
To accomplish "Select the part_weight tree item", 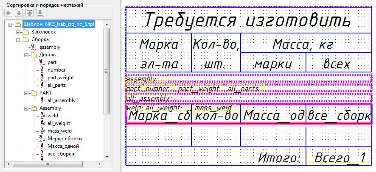I will (x=61, y=78).
